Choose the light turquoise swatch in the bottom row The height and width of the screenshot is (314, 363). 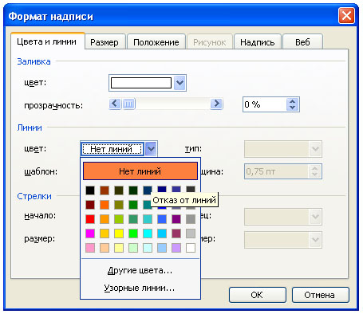click(148, 248)
